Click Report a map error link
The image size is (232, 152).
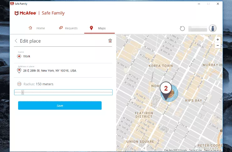coord(213,150)
